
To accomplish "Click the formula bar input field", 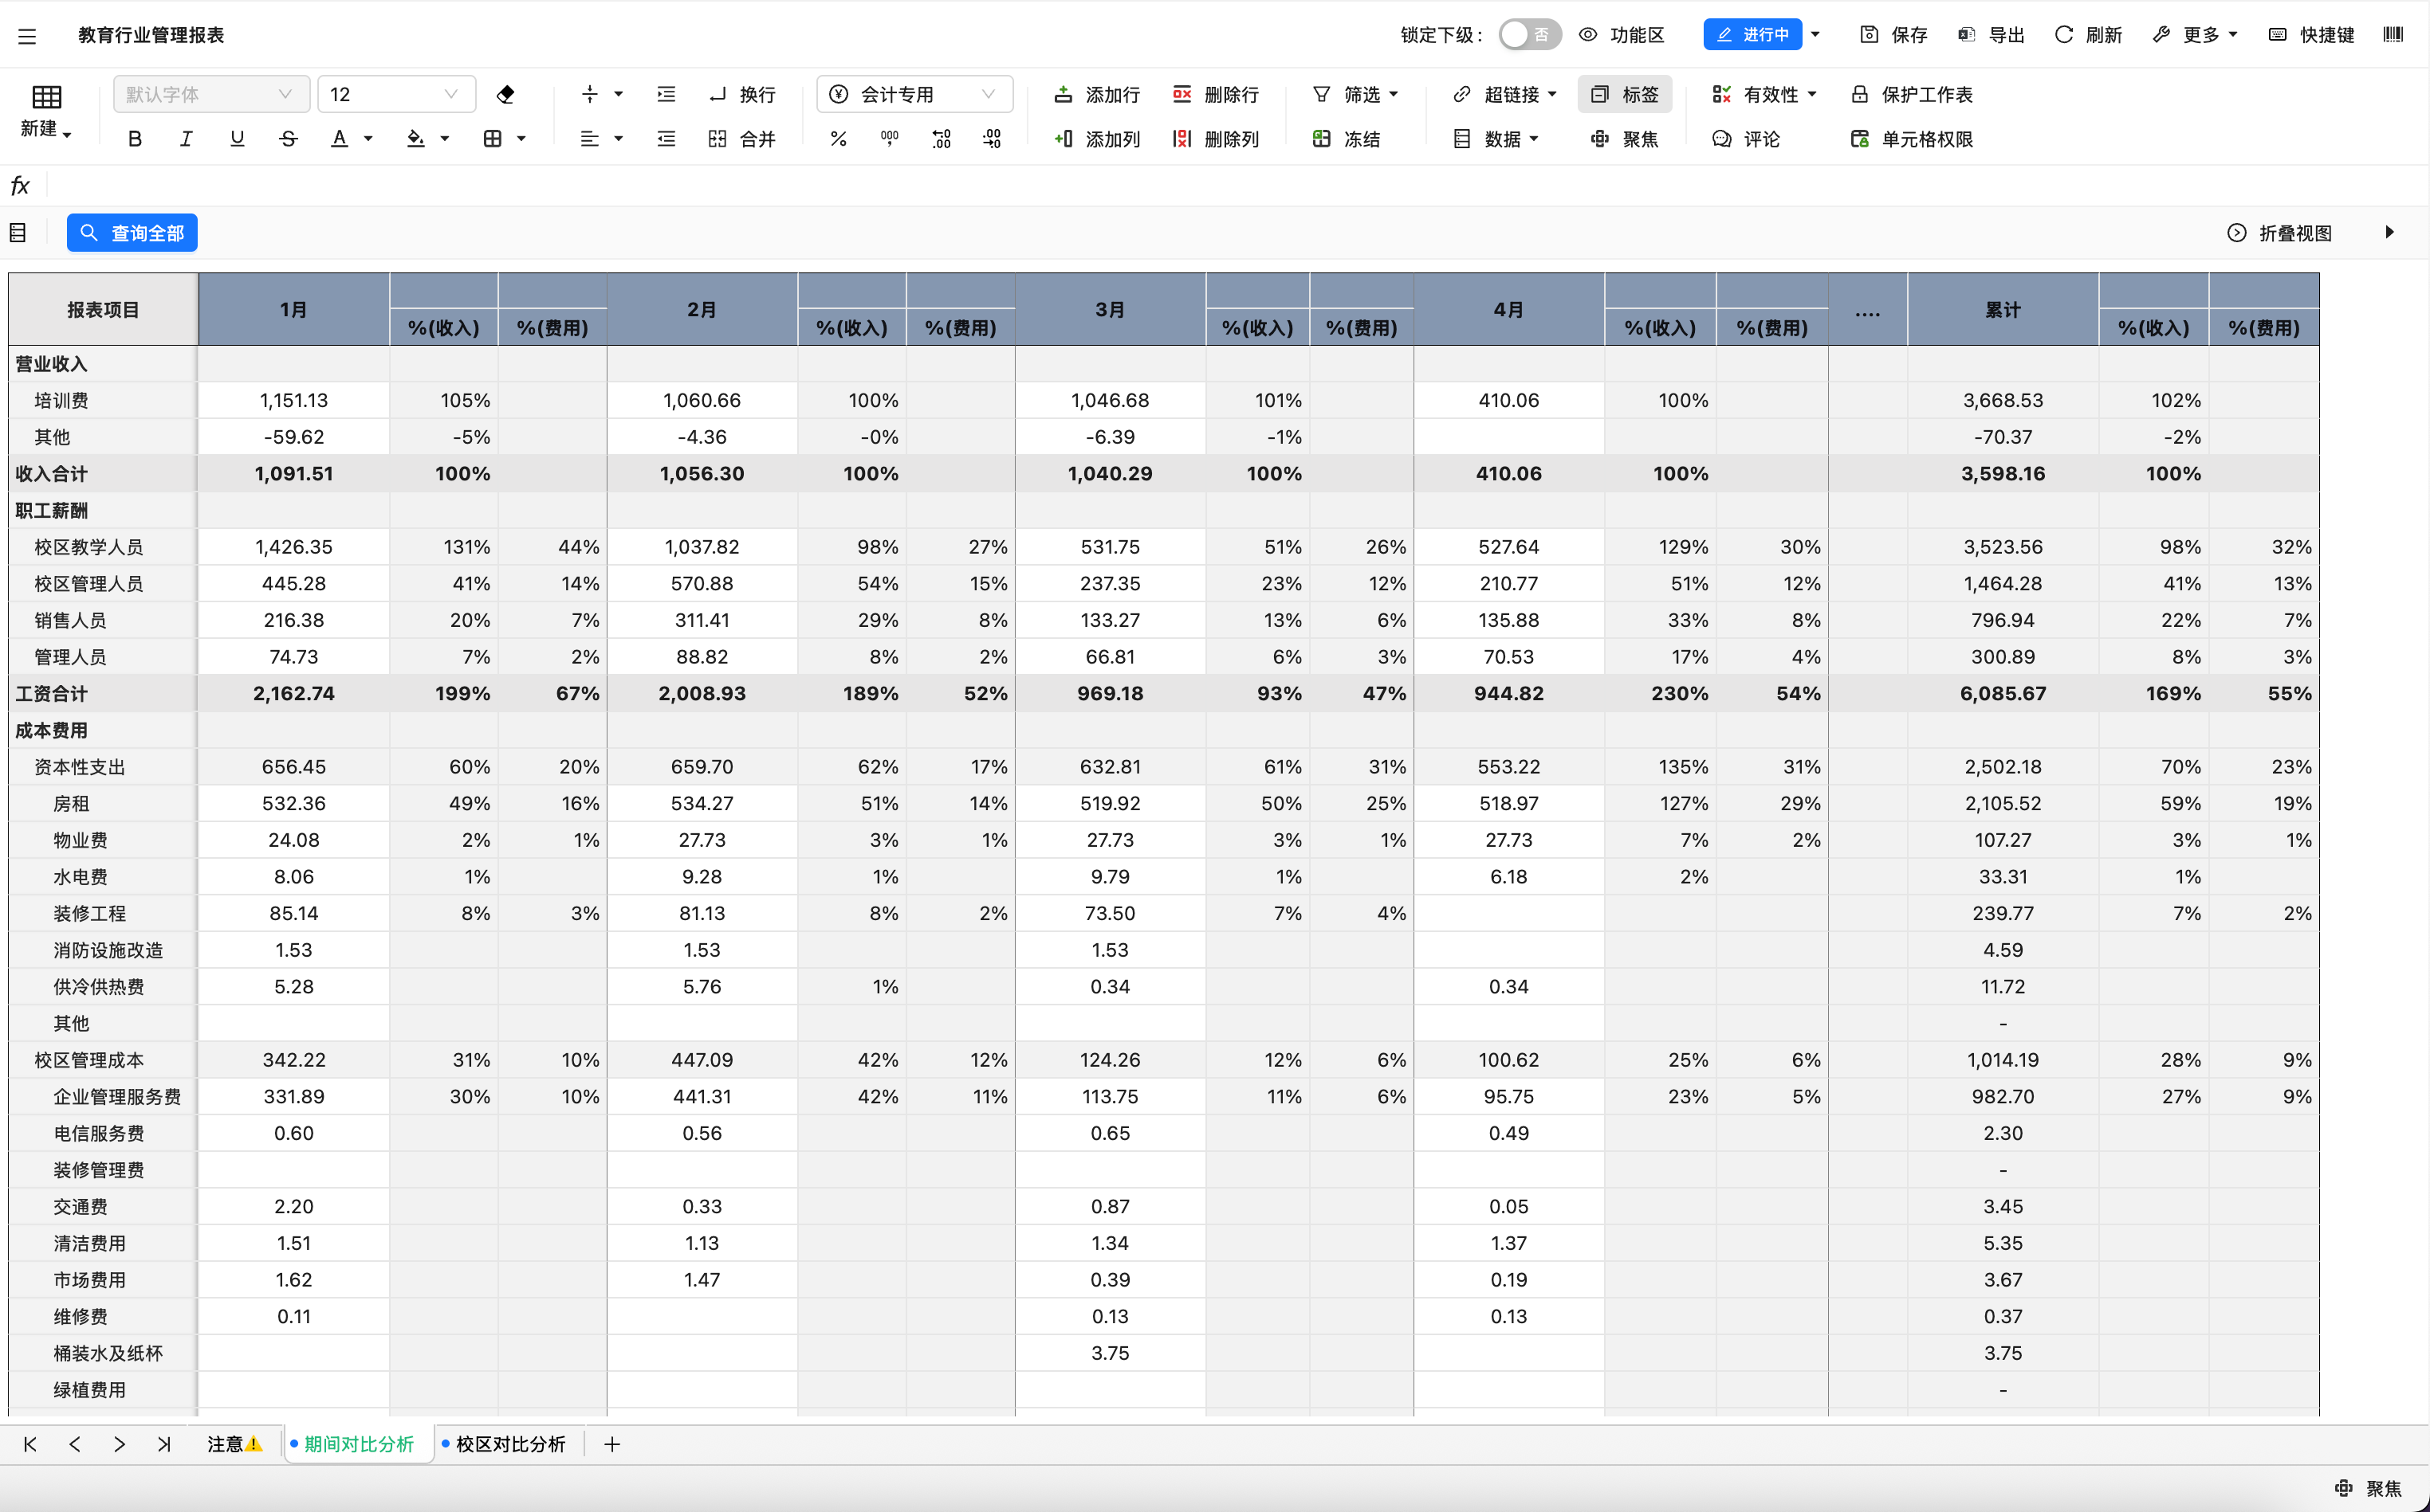I will click(x=1201, y=186).
